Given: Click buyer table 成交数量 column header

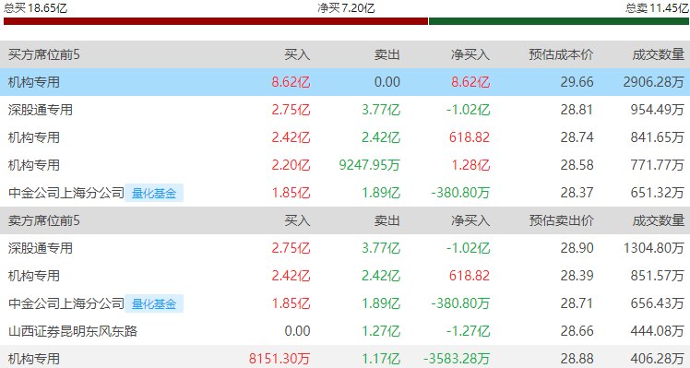Looking at the screenshot, I should point(659,54).
